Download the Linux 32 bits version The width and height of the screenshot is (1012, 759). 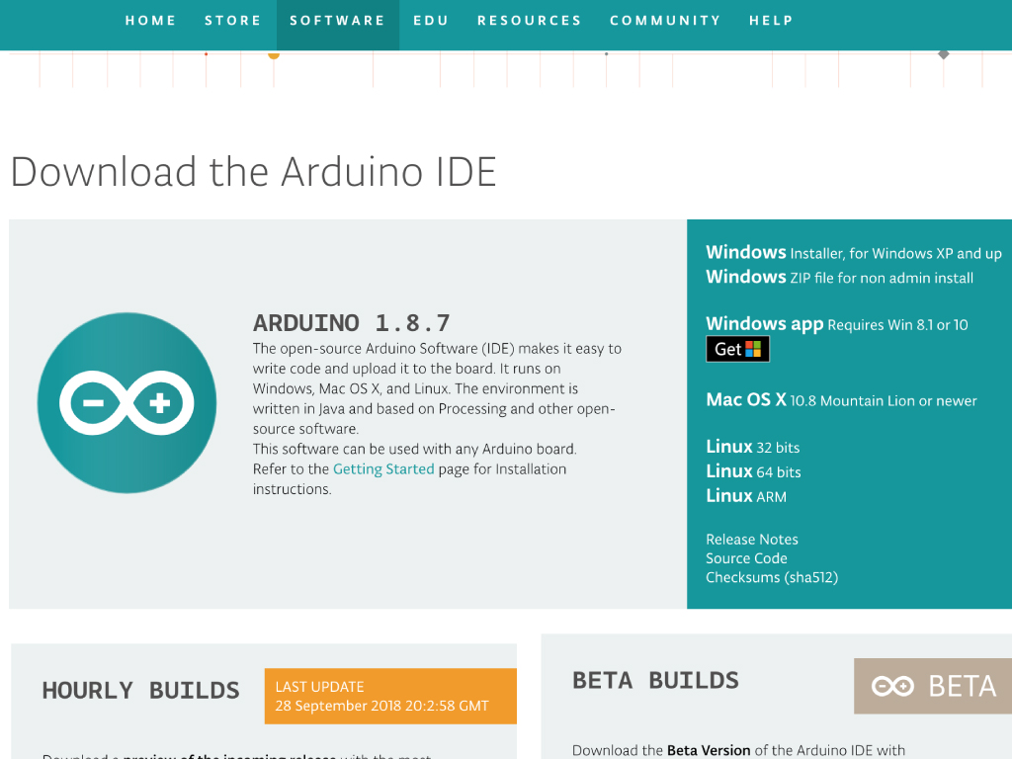point(752,447)
